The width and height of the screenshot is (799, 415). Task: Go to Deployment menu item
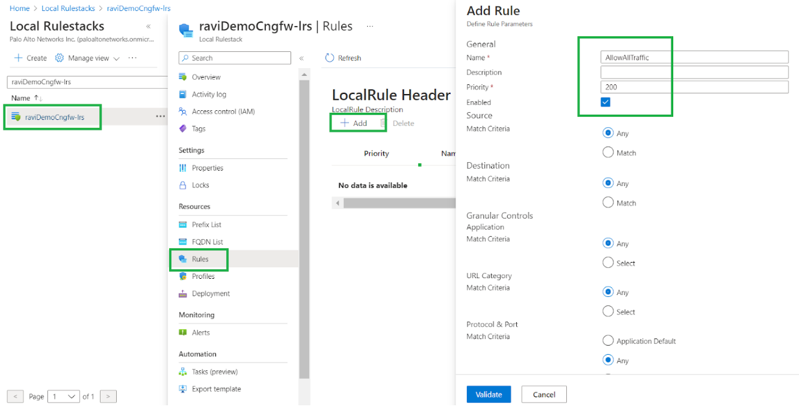click(x=210, y=294)
